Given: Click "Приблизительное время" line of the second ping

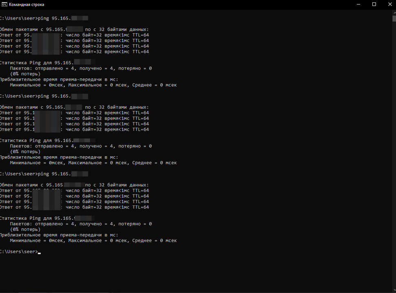Looking at the screenshot, I should (59, 157).
